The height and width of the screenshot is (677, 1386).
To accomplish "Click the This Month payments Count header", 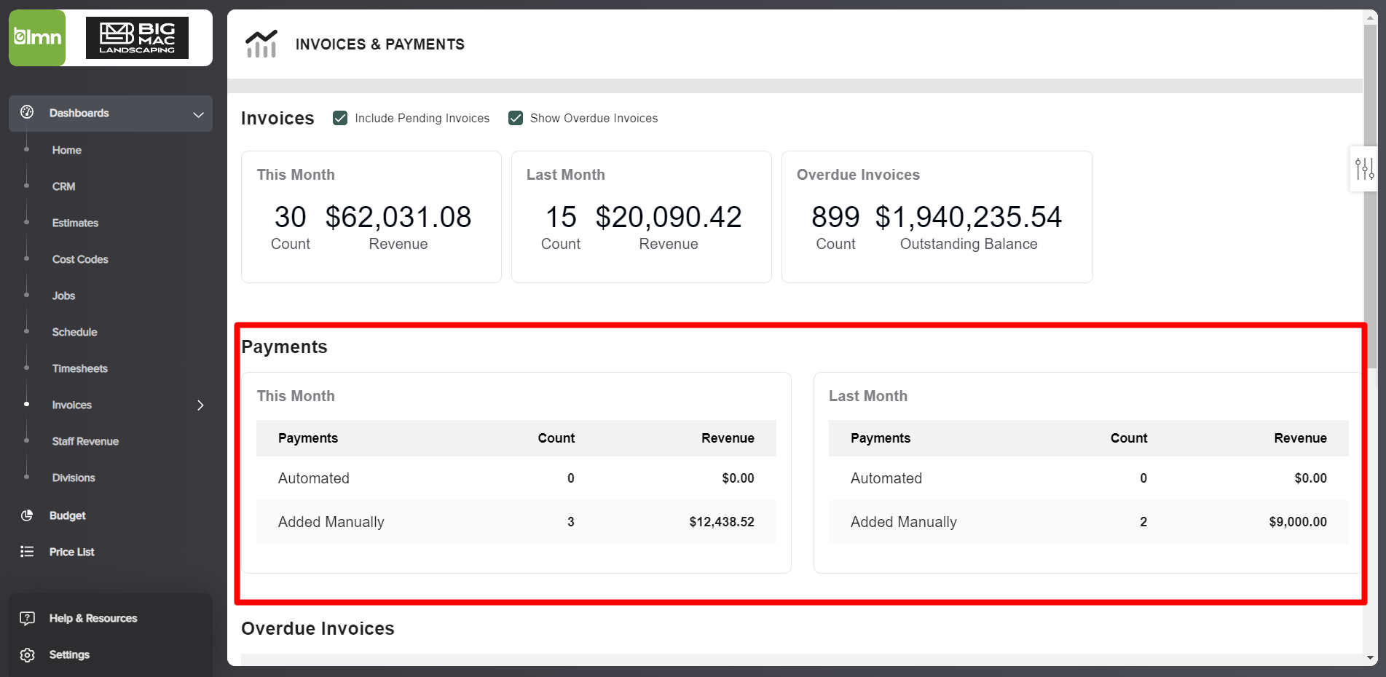I will (556, 438).
